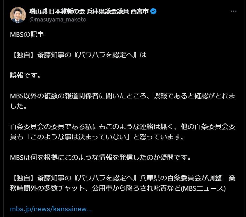246x217 pixels.
Task: Open the tweet's three-dot more options menu
Action: (x=233, y=11)
